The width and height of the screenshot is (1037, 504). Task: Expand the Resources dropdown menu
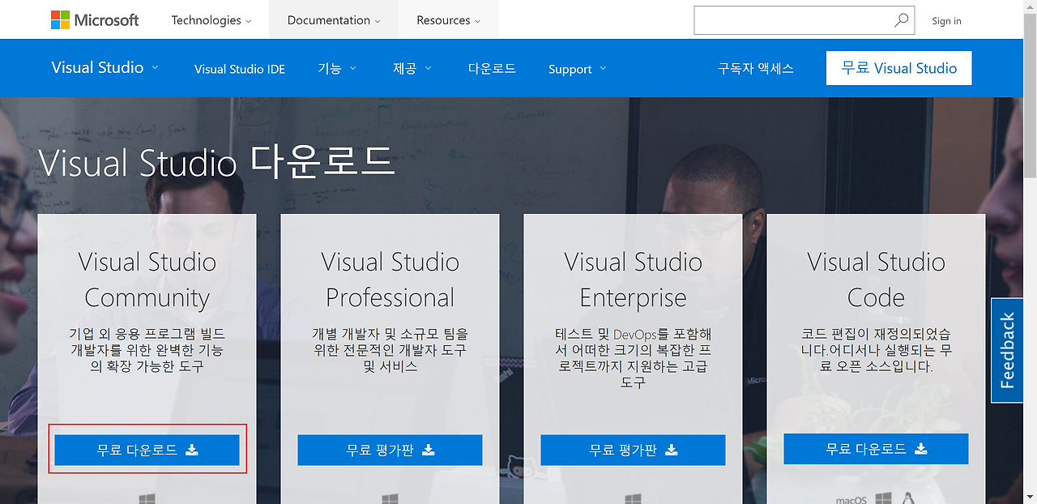click(x=449, y=20)
